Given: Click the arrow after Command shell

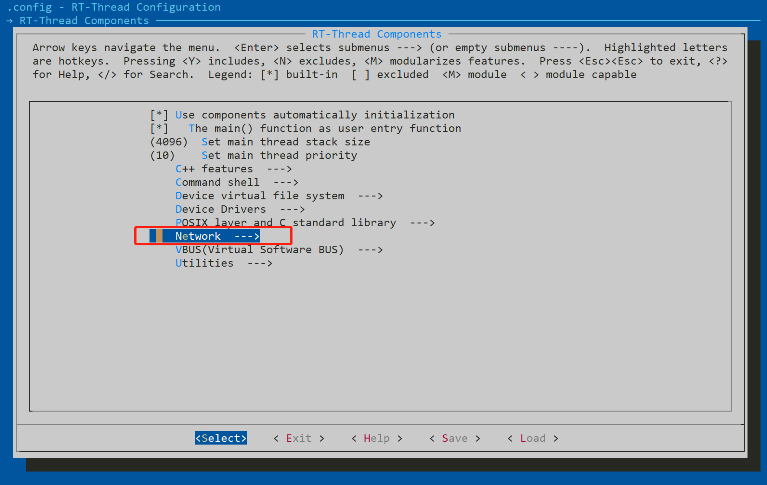Looking at the screenshot, I should pos(286,182).
